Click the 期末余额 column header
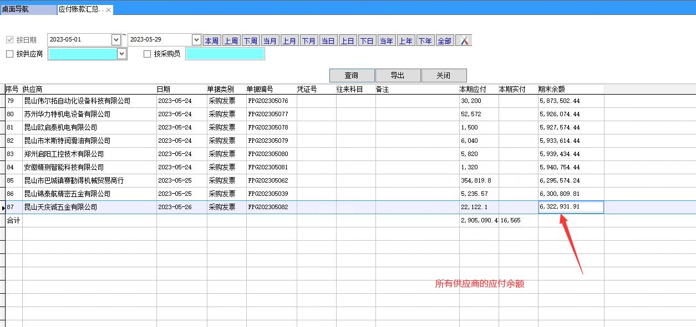Image resolution: width=696 pixels, height=327 pixels. click(552, 89)
